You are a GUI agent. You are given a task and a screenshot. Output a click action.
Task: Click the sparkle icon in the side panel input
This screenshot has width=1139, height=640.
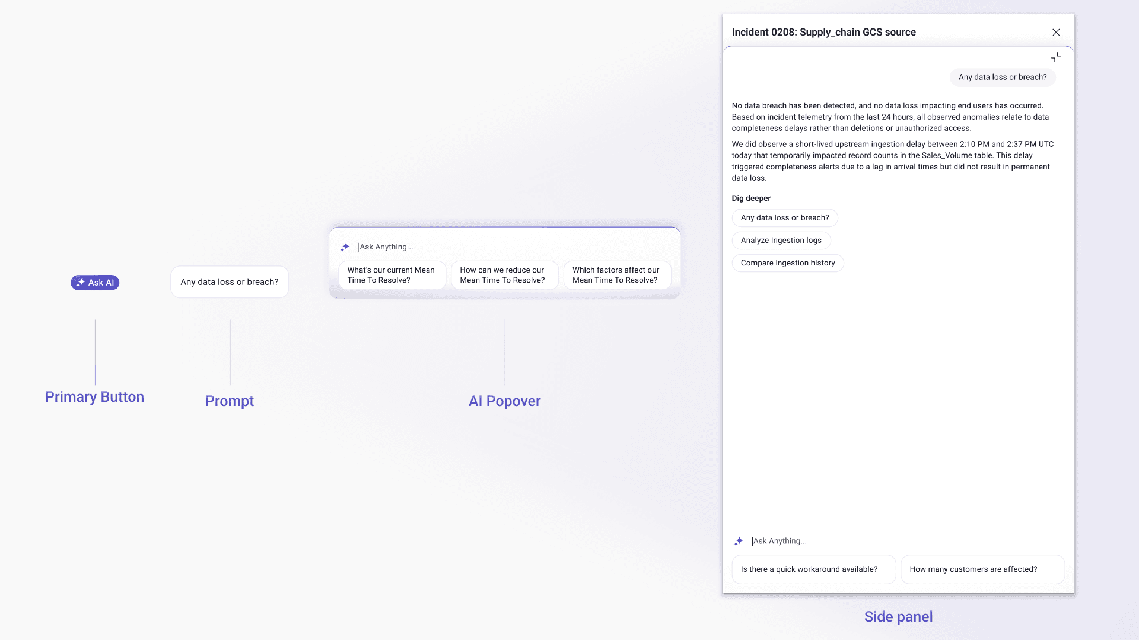pos(739,542)
